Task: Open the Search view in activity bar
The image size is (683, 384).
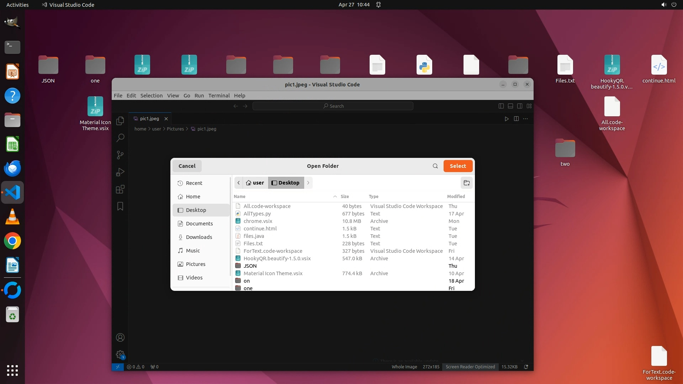Action: point(120,138)
